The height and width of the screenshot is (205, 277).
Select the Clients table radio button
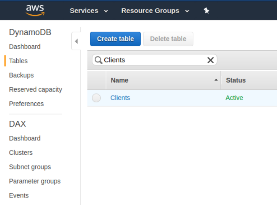tap(96, 98)
